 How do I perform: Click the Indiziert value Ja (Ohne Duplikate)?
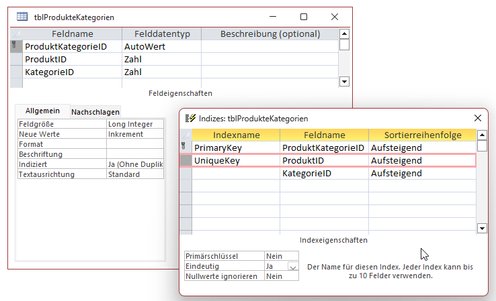[135, 164]
